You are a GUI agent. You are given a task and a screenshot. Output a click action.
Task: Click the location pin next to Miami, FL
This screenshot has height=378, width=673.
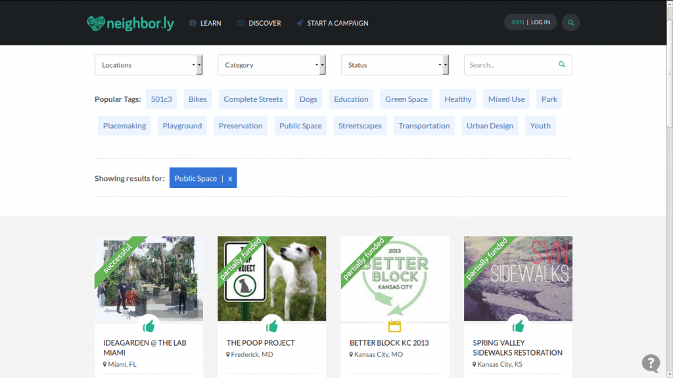104,364
